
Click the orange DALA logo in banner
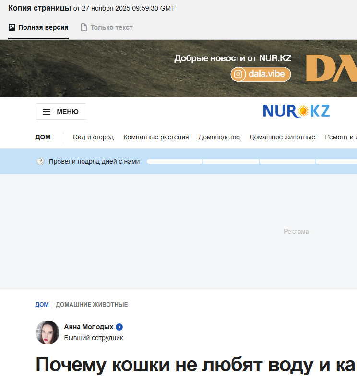point(331,69)
